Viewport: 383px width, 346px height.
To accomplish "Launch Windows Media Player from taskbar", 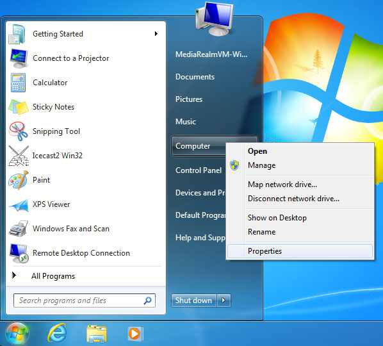I will click(x=136, y=334).
